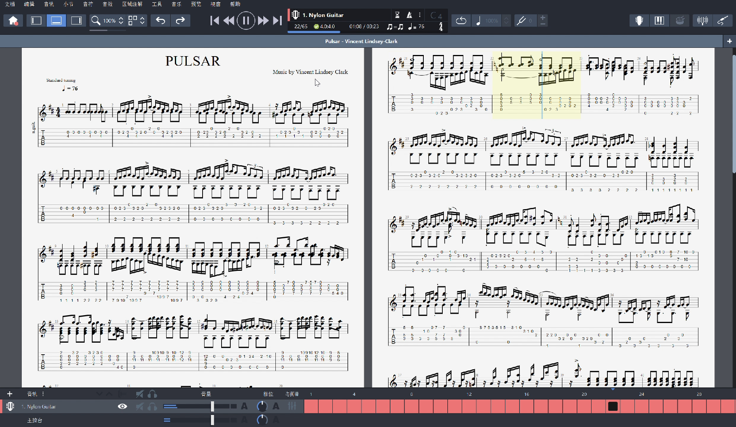The height and width of the screenshot is (427, 736).
Task: Open the 小节 (Bar) menu
Action: (x=68, y=4)
